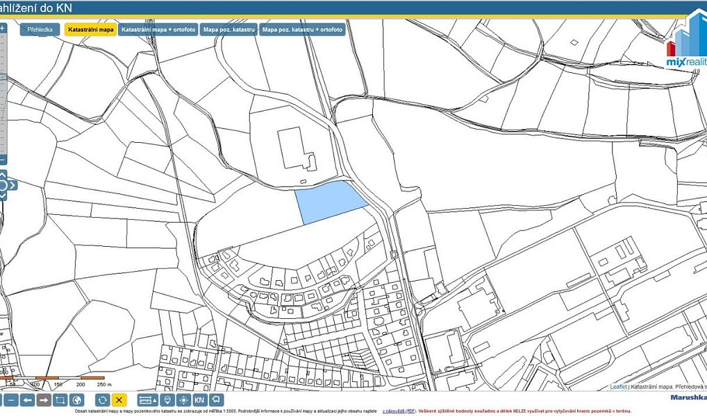Select Mapa poz. katastru + ortofoto
Screen dimensions: 707x416
pos(302,30)
